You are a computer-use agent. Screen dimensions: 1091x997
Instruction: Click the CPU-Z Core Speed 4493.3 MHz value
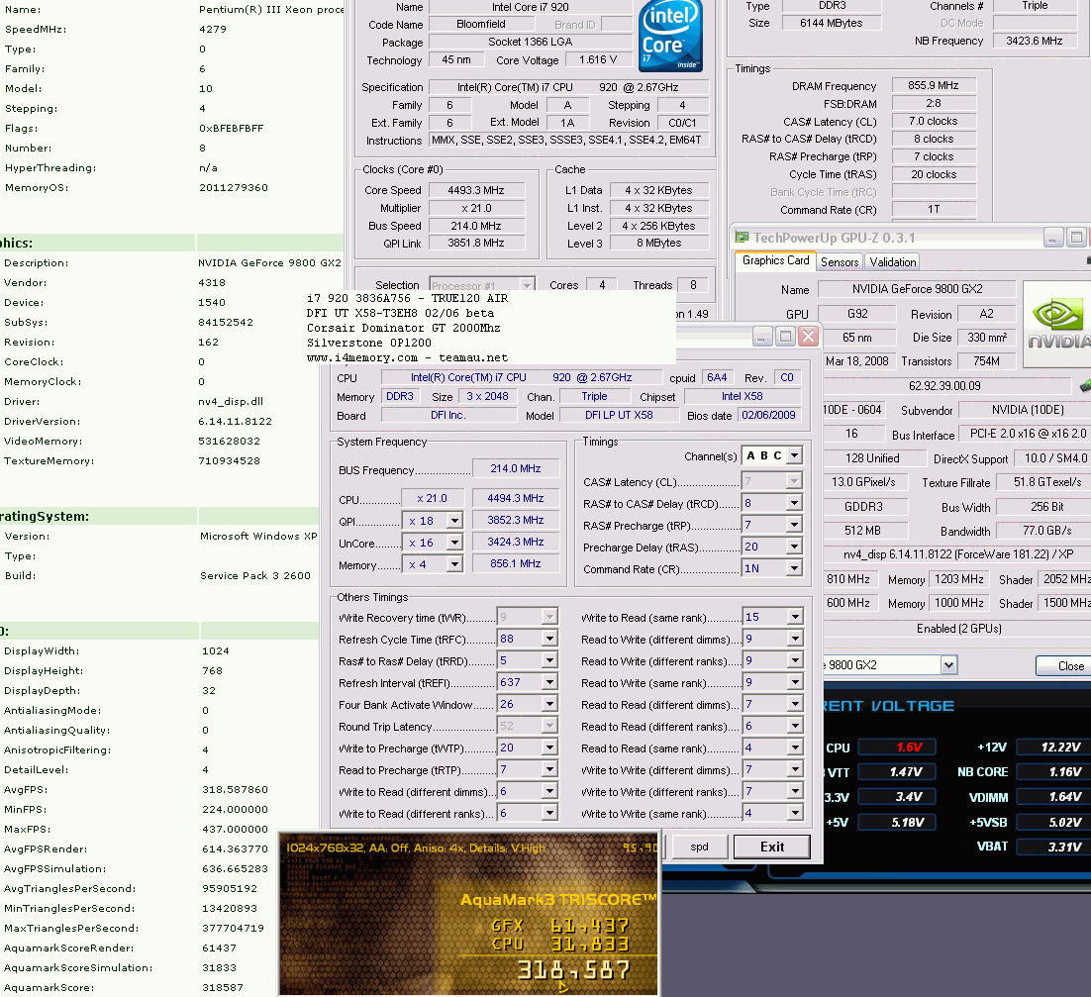tap(476, 190)
